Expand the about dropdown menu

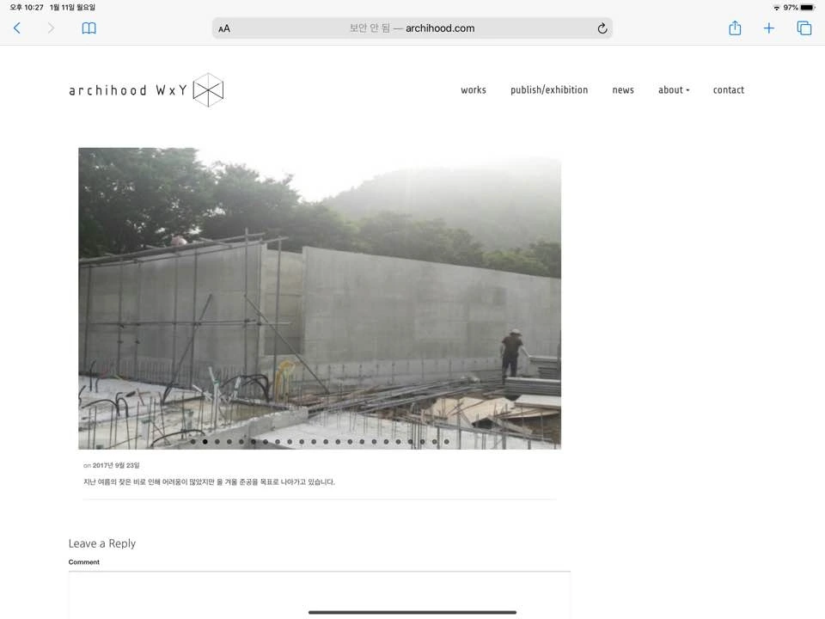674,90
